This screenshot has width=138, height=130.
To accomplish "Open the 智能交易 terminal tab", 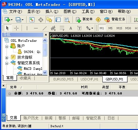I will 93,118.
